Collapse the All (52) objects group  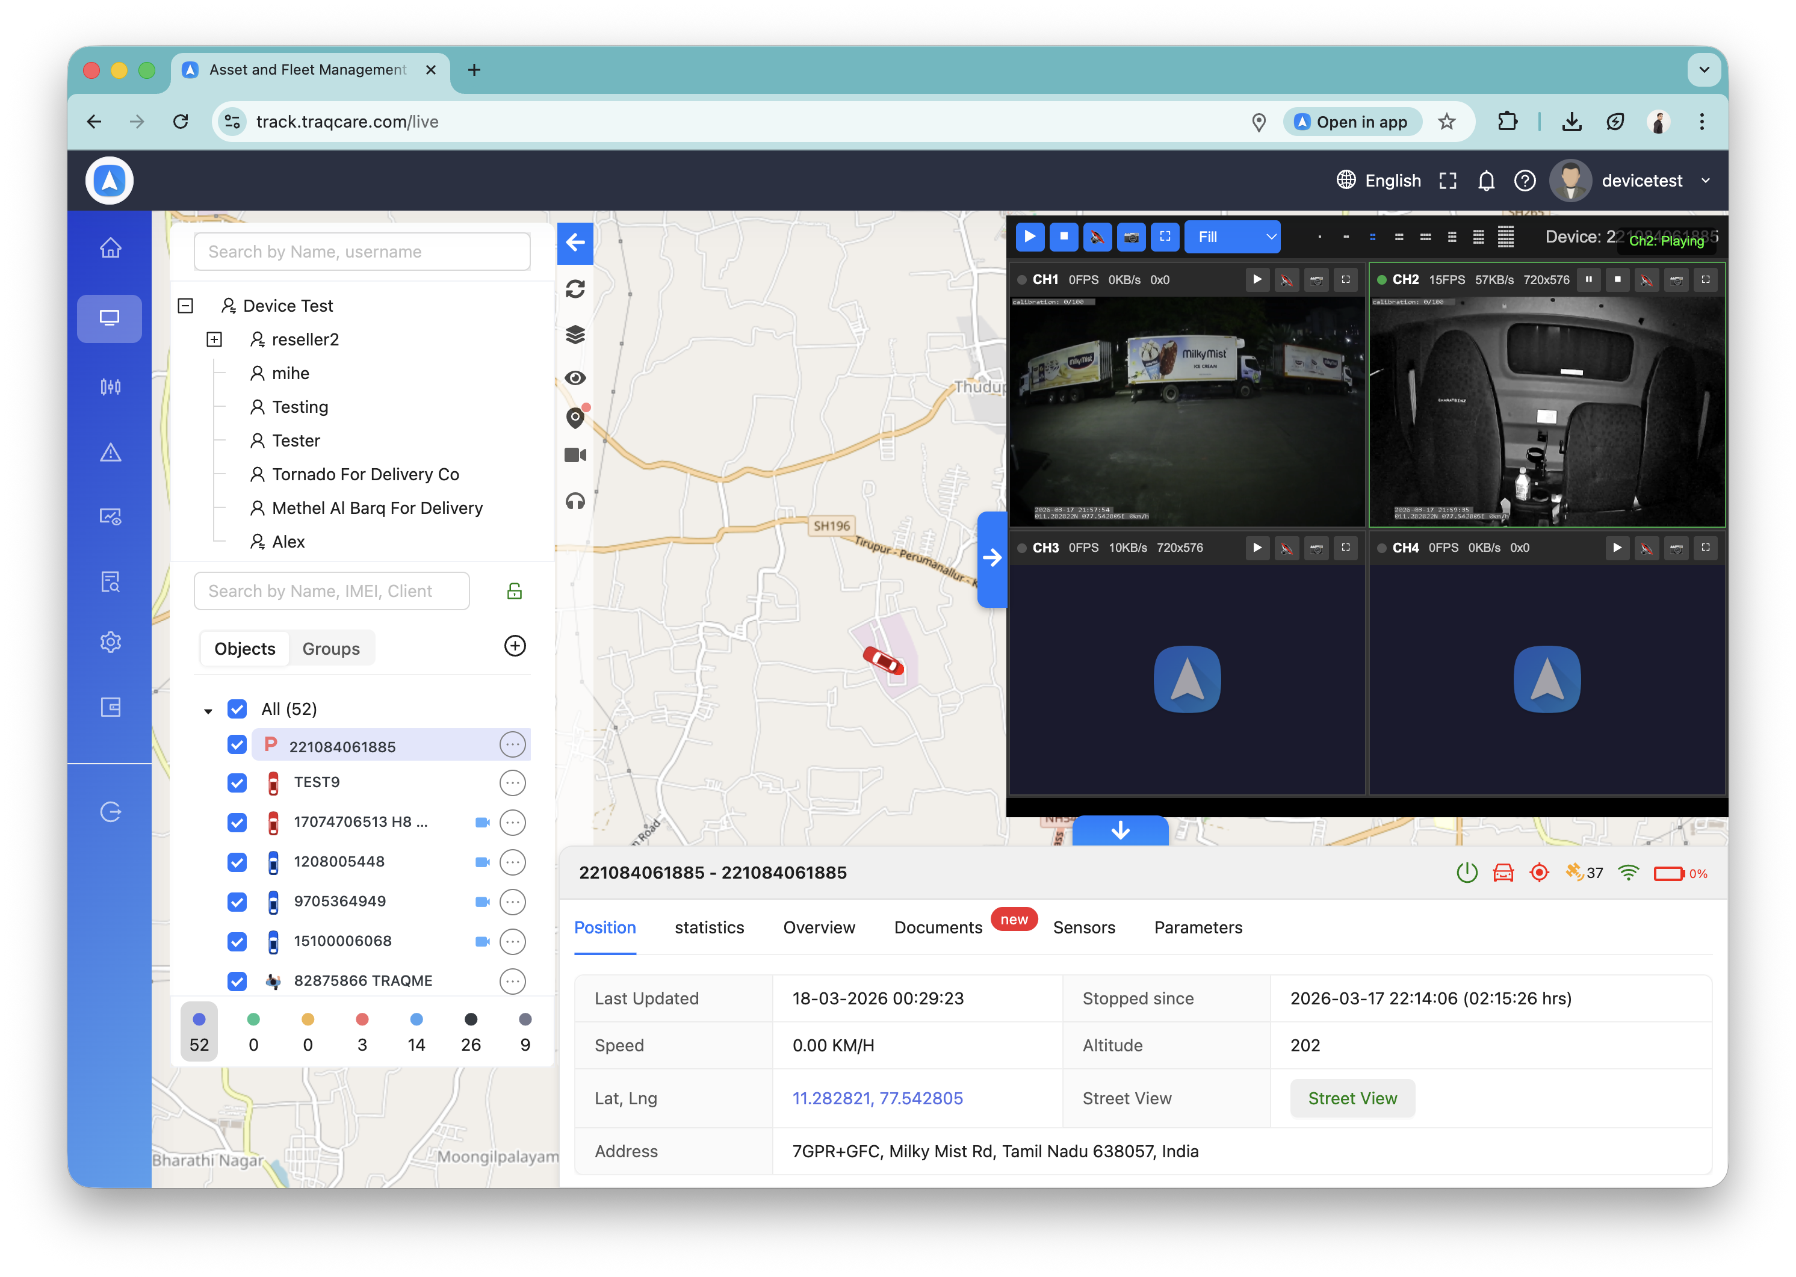pyautogui.click(x=208, y=711)
